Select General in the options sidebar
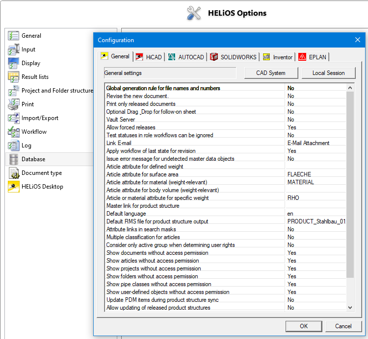Viewport: 368px width, 339px height. [x=31, y=36]
